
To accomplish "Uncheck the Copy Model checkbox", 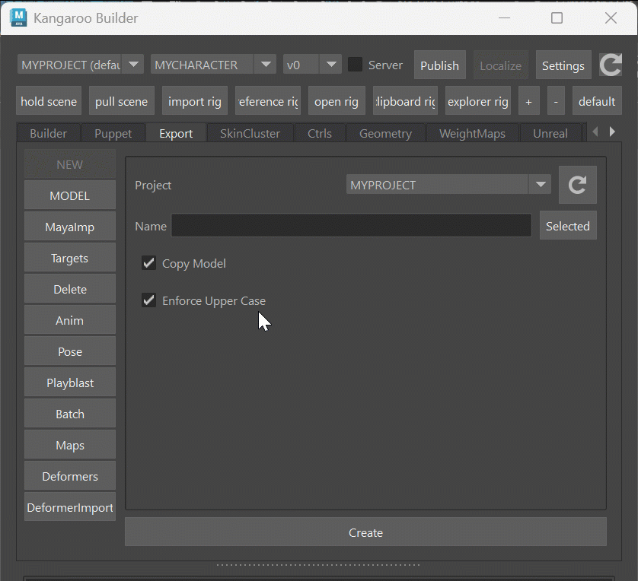I will (149, 263).
